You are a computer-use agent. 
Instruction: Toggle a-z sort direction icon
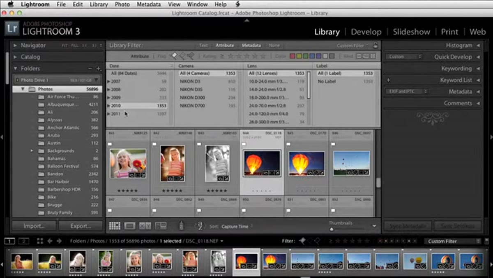[200, 225]
